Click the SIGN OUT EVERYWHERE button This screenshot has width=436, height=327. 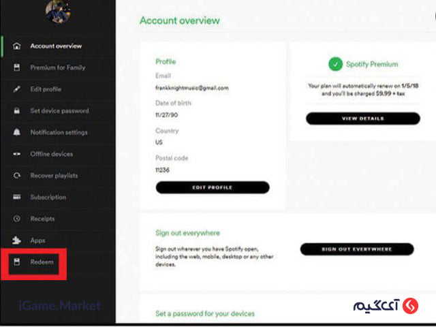pyautogui.click(x=357, y=249)
